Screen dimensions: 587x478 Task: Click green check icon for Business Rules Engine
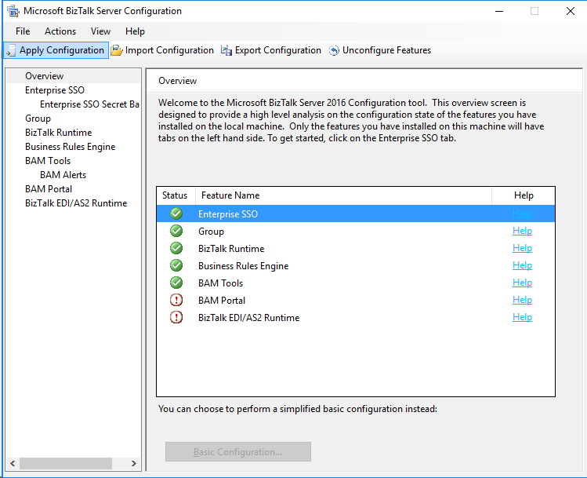176,265
